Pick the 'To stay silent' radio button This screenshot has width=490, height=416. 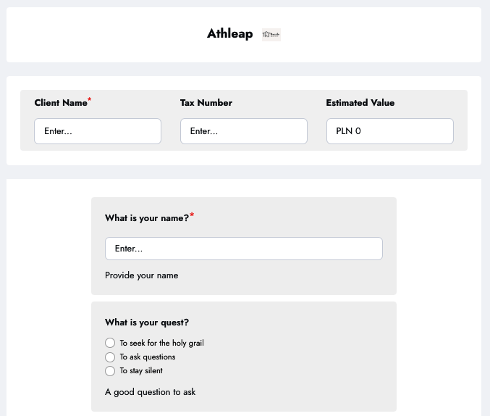click(110, 371)
